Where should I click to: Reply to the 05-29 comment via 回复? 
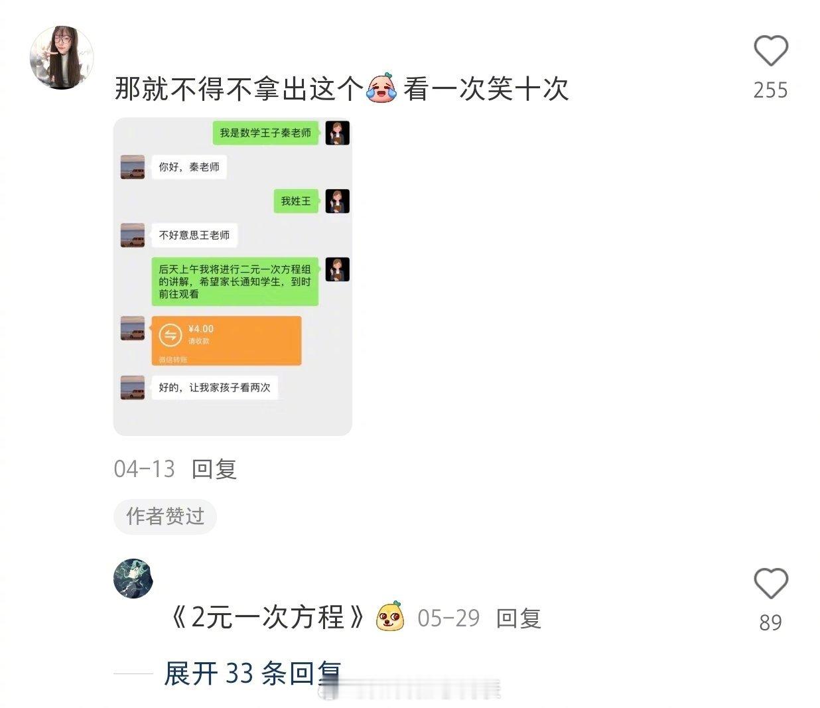[x=519, y=618]
